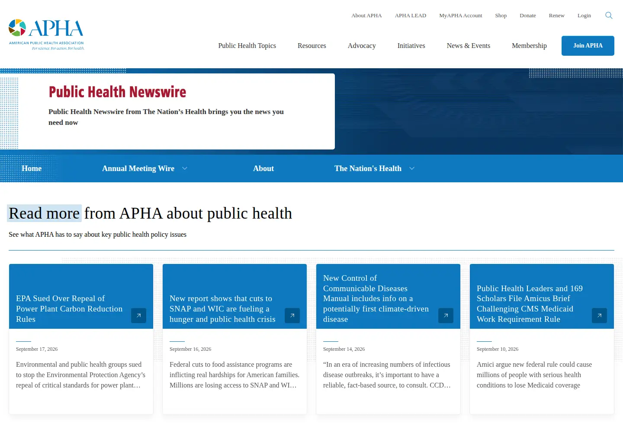Open the Initiatives menu
623x432 pixels.
(411, 46)
